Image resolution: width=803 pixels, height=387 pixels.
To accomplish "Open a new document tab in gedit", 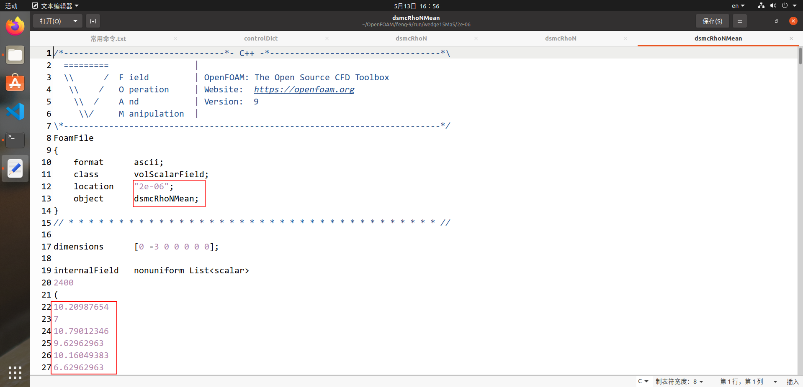I will point(93,21).
